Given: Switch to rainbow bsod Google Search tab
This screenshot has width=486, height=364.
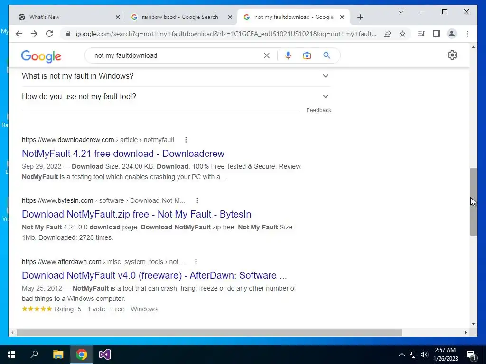Looking at the screenshot, I should [181, 17].
